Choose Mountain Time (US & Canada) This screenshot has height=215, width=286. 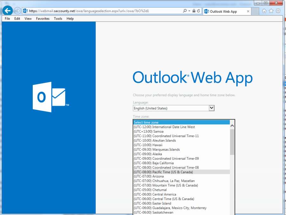click(181, 185)
